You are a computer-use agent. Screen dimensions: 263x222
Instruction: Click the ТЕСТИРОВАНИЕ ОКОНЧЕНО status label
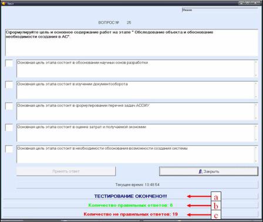[x=130, y=196]
